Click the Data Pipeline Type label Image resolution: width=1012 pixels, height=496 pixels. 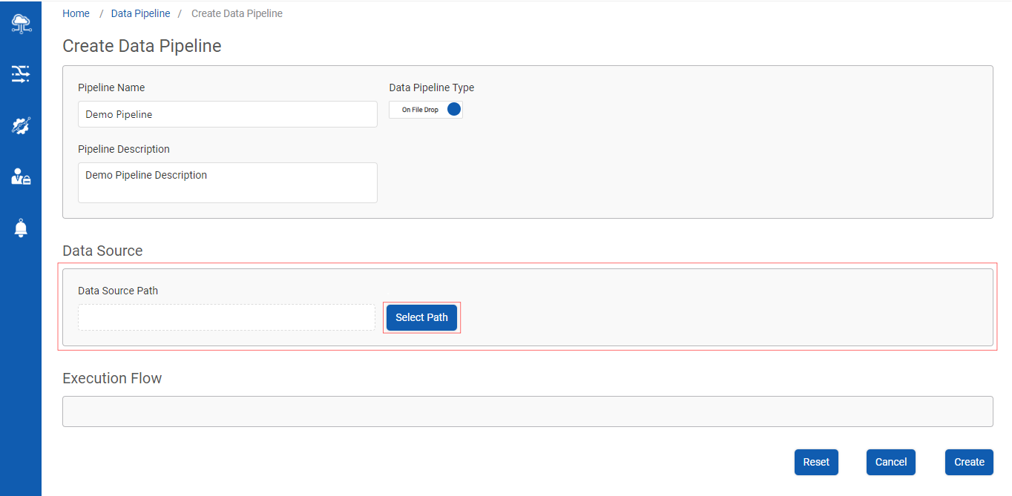pos(432,87)
